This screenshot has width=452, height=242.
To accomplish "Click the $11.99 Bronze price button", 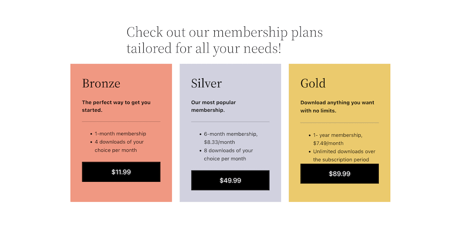I will tap(121, 172).
